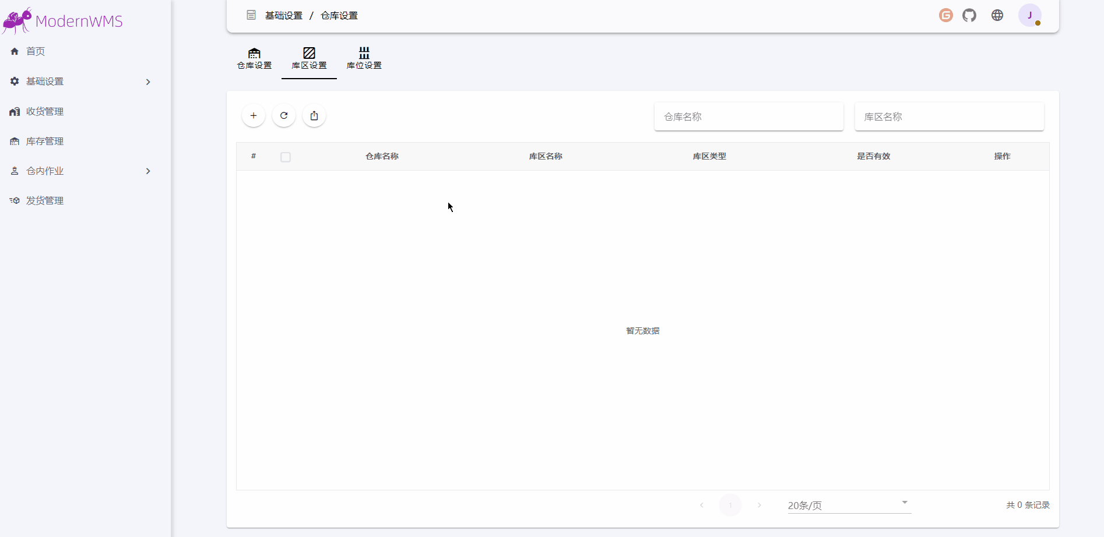
Task: Open the Gitee icon in the header
Action: pyautogui.click(x=945, y=15)
